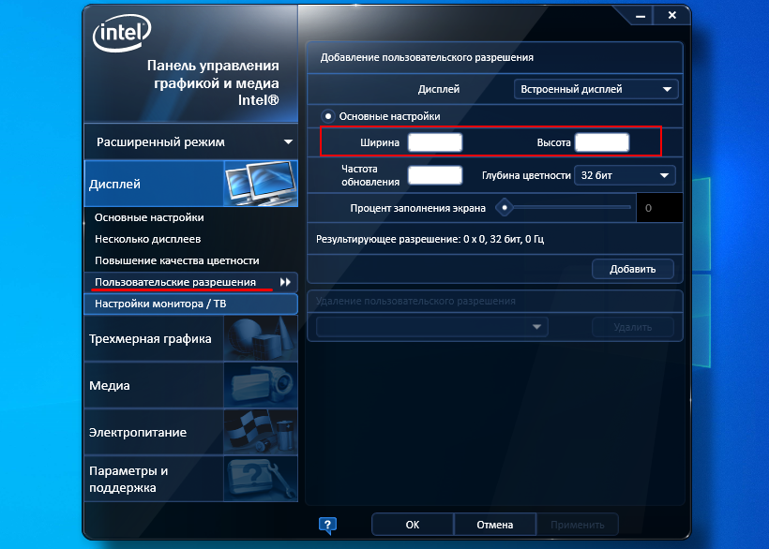Select Основные настройки in the sidebar
This screenshot has width=769, height=549.
(149, 217)
